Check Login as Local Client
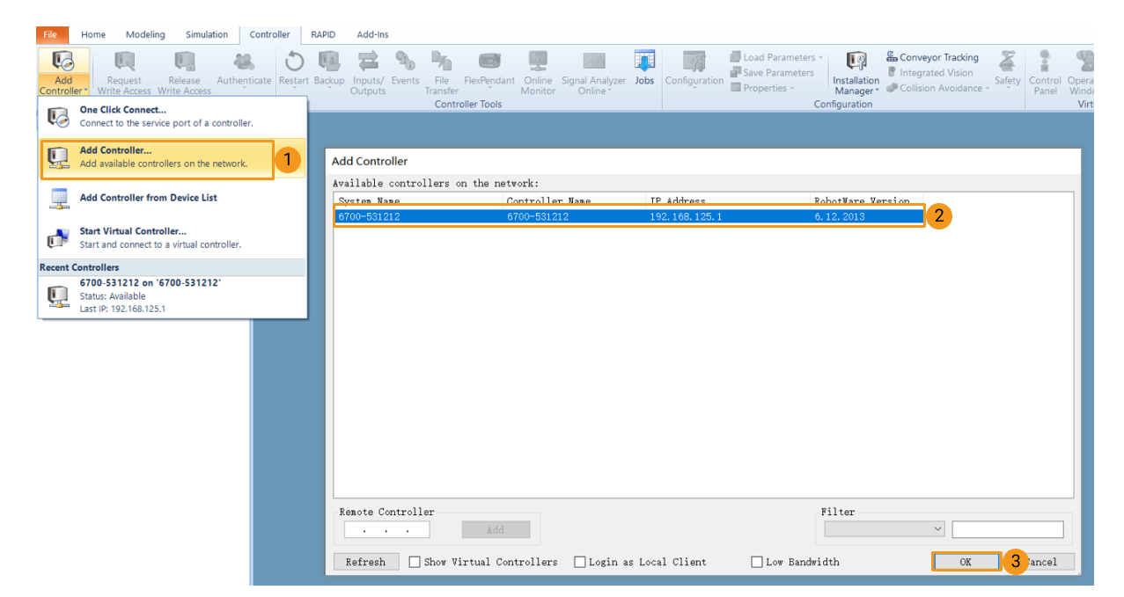 click(x=580, y=562)
